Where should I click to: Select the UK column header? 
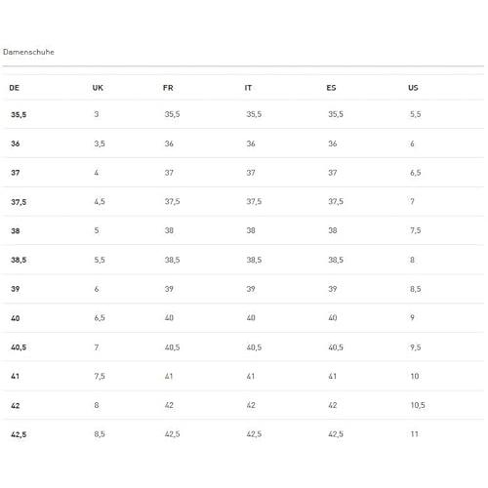98,88
